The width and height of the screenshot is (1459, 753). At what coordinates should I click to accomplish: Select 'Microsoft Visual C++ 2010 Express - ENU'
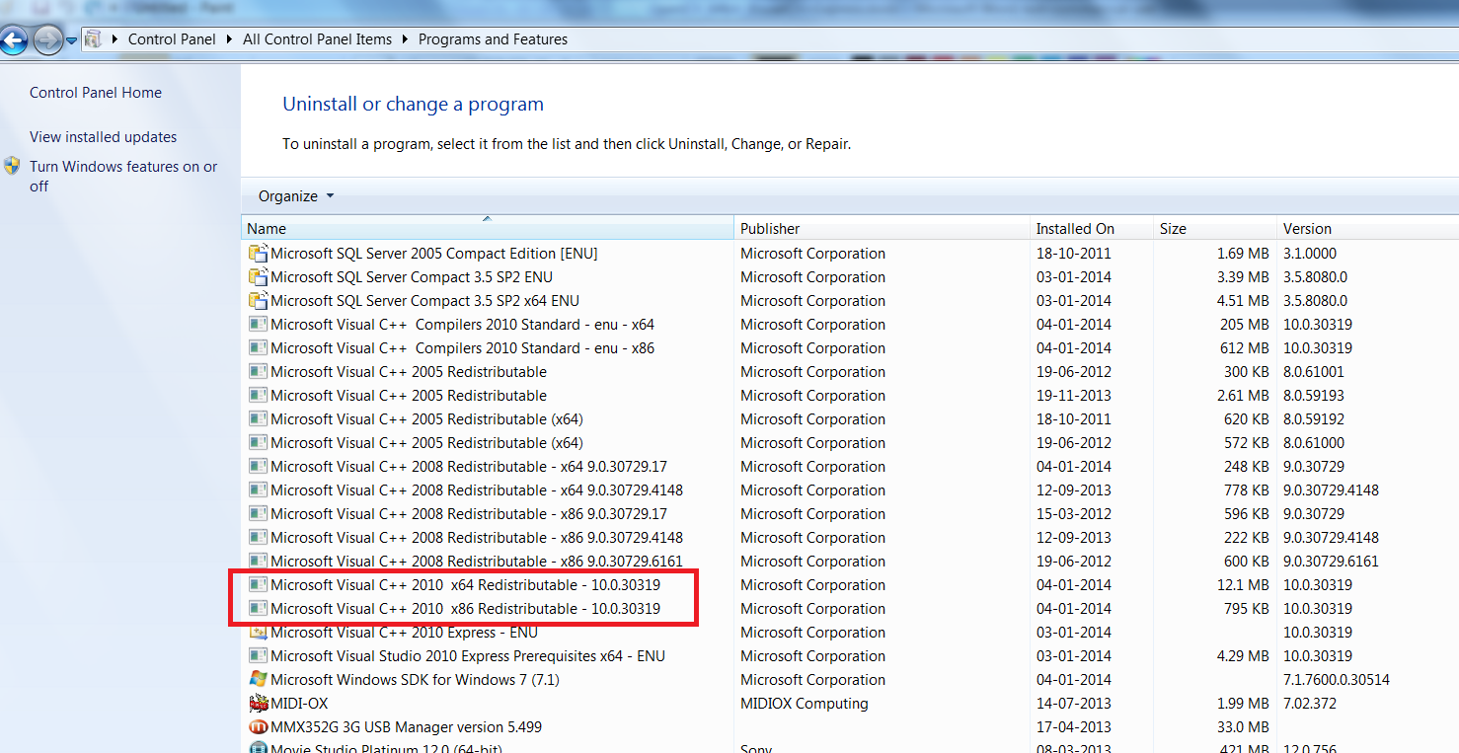405,633
